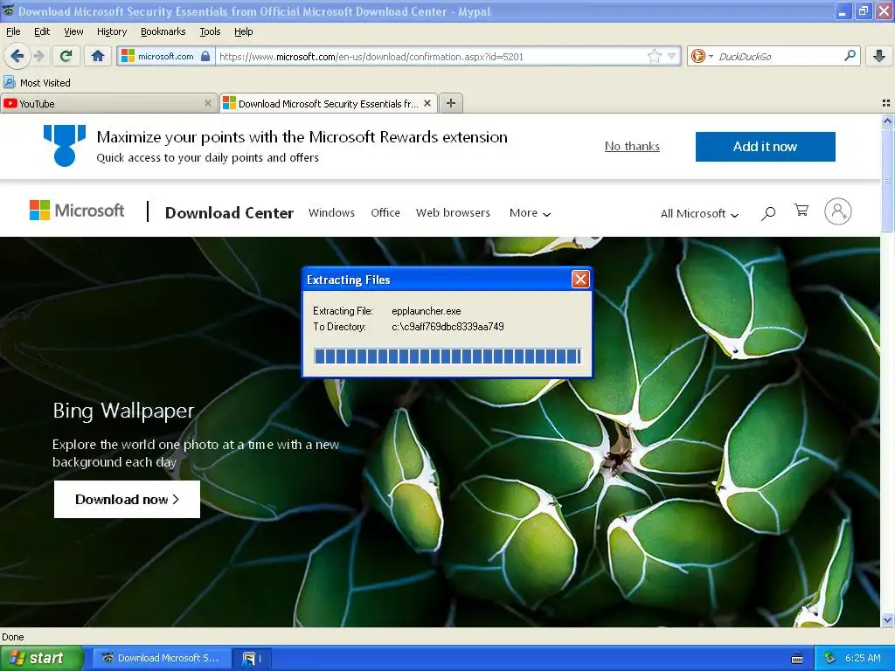Screen dimensions: 895x671
Task: Click the browser Forward arrow
Action: (38, 56)
